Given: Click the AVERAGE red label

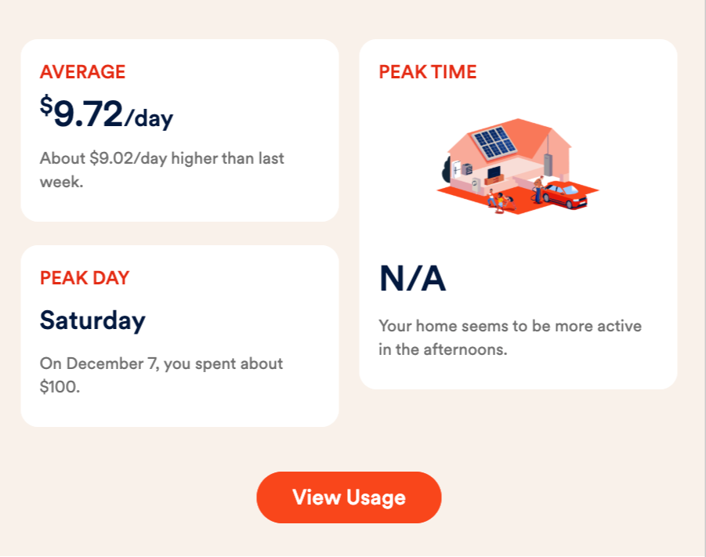Looking at the screenshot, I should 82,72.
